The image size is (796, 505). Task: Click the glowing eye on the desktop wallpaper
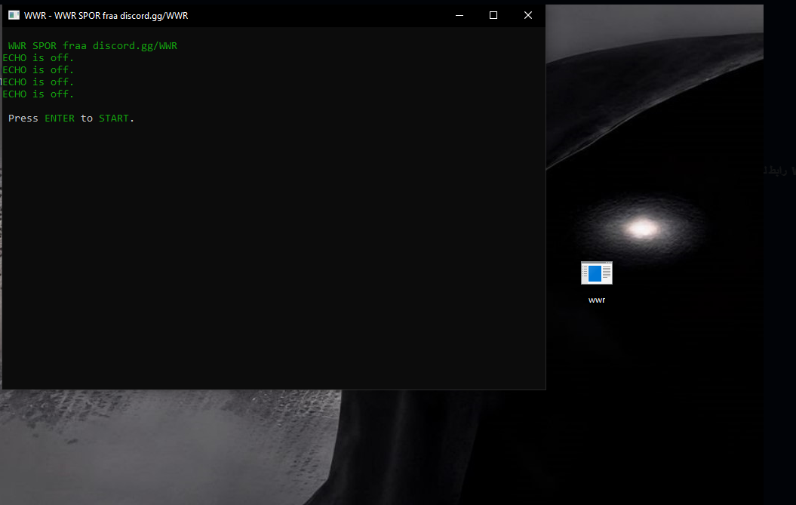pos(641,228)
